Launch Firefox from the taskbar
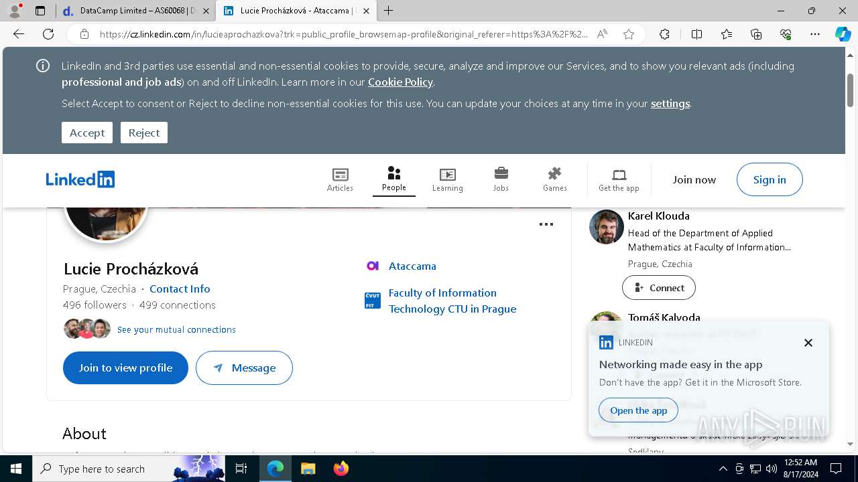This screenshot has width=858, height=482. tap(341, 469)
